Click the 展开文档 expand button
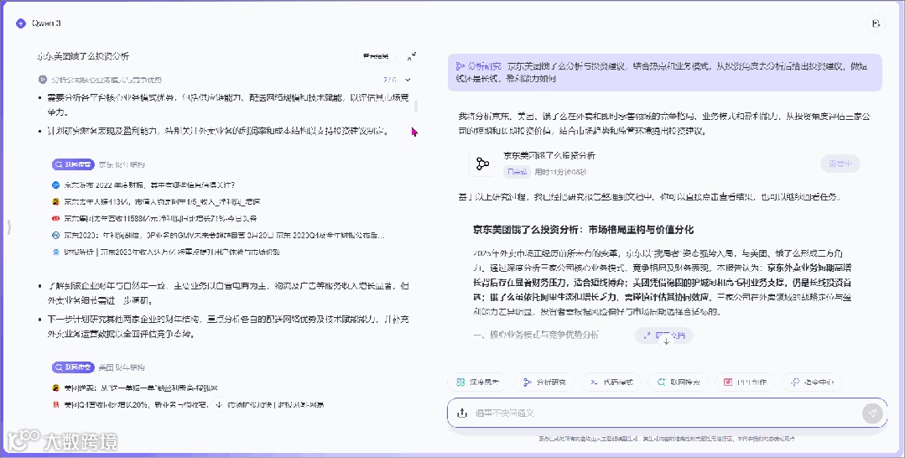 664,335
